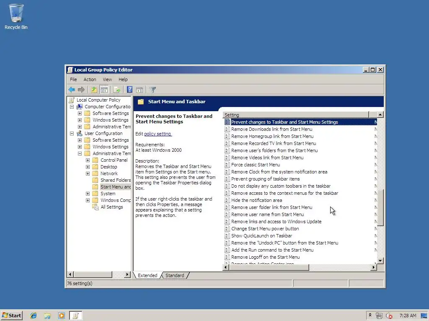Click the Show Desktop button at taskbar end
Viewport: 429px width, 321px height.
[x=424, y=316]
